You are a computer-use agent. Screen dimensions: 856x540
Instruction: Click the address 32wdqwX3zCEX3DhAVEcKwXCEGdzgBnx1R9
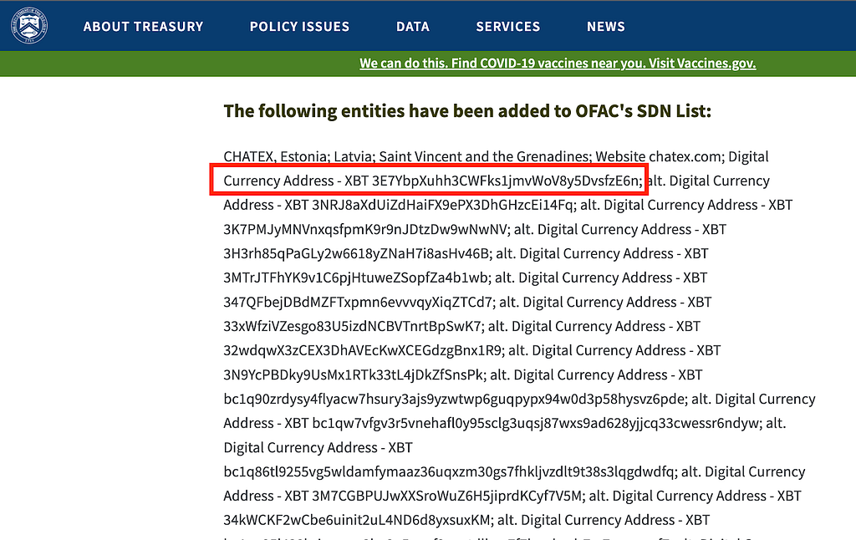pos(362,350)
